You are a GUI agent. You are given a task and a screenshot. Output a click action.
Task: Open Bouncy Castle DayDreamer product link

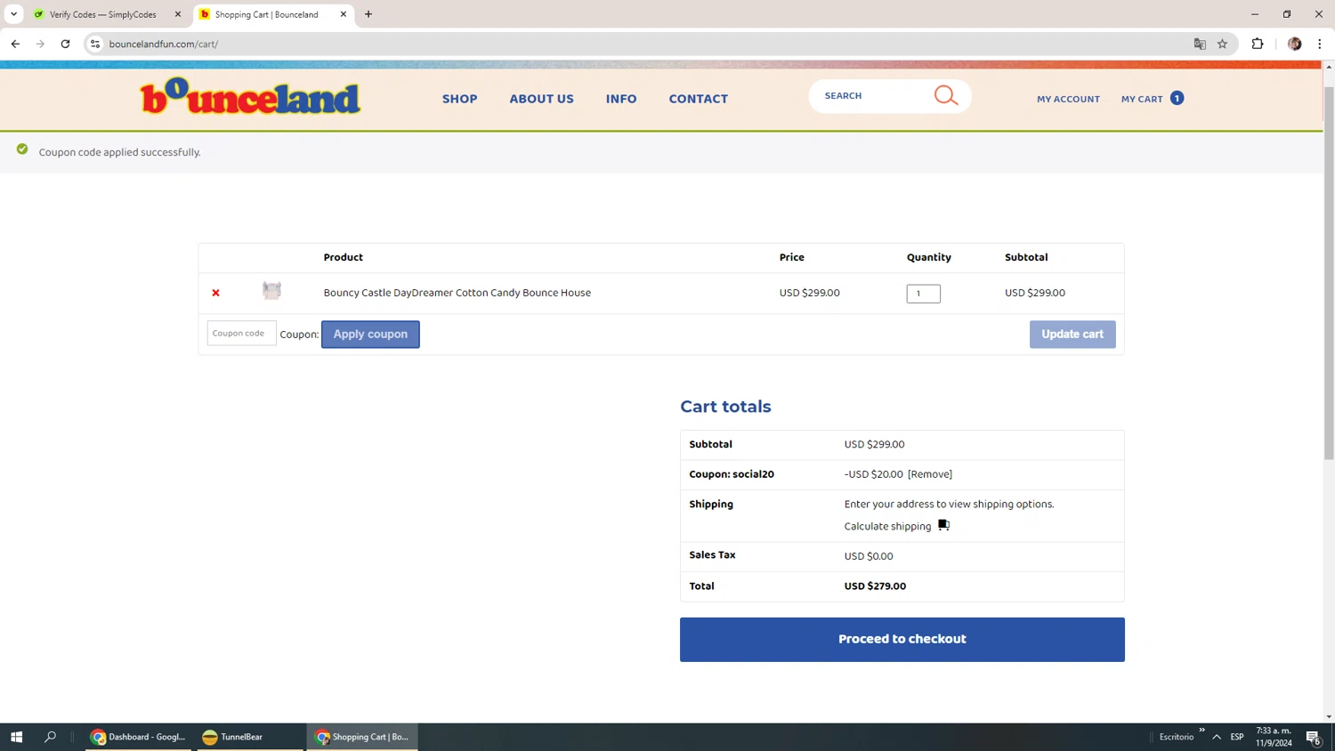(x=457, y=293)
